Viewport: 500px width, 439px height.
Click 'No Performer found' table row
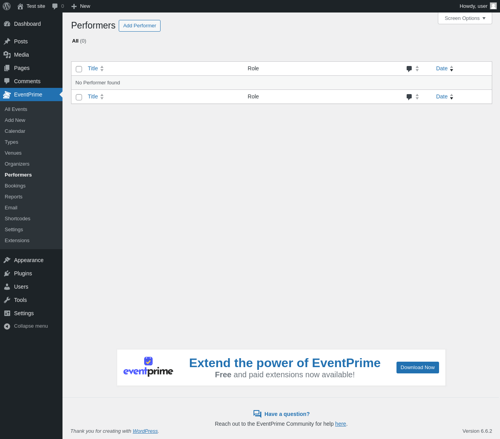(282, 83)
